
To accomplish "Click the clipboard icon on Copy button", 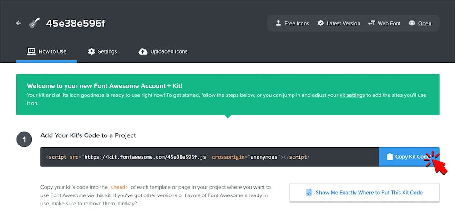I will (389, 157).
